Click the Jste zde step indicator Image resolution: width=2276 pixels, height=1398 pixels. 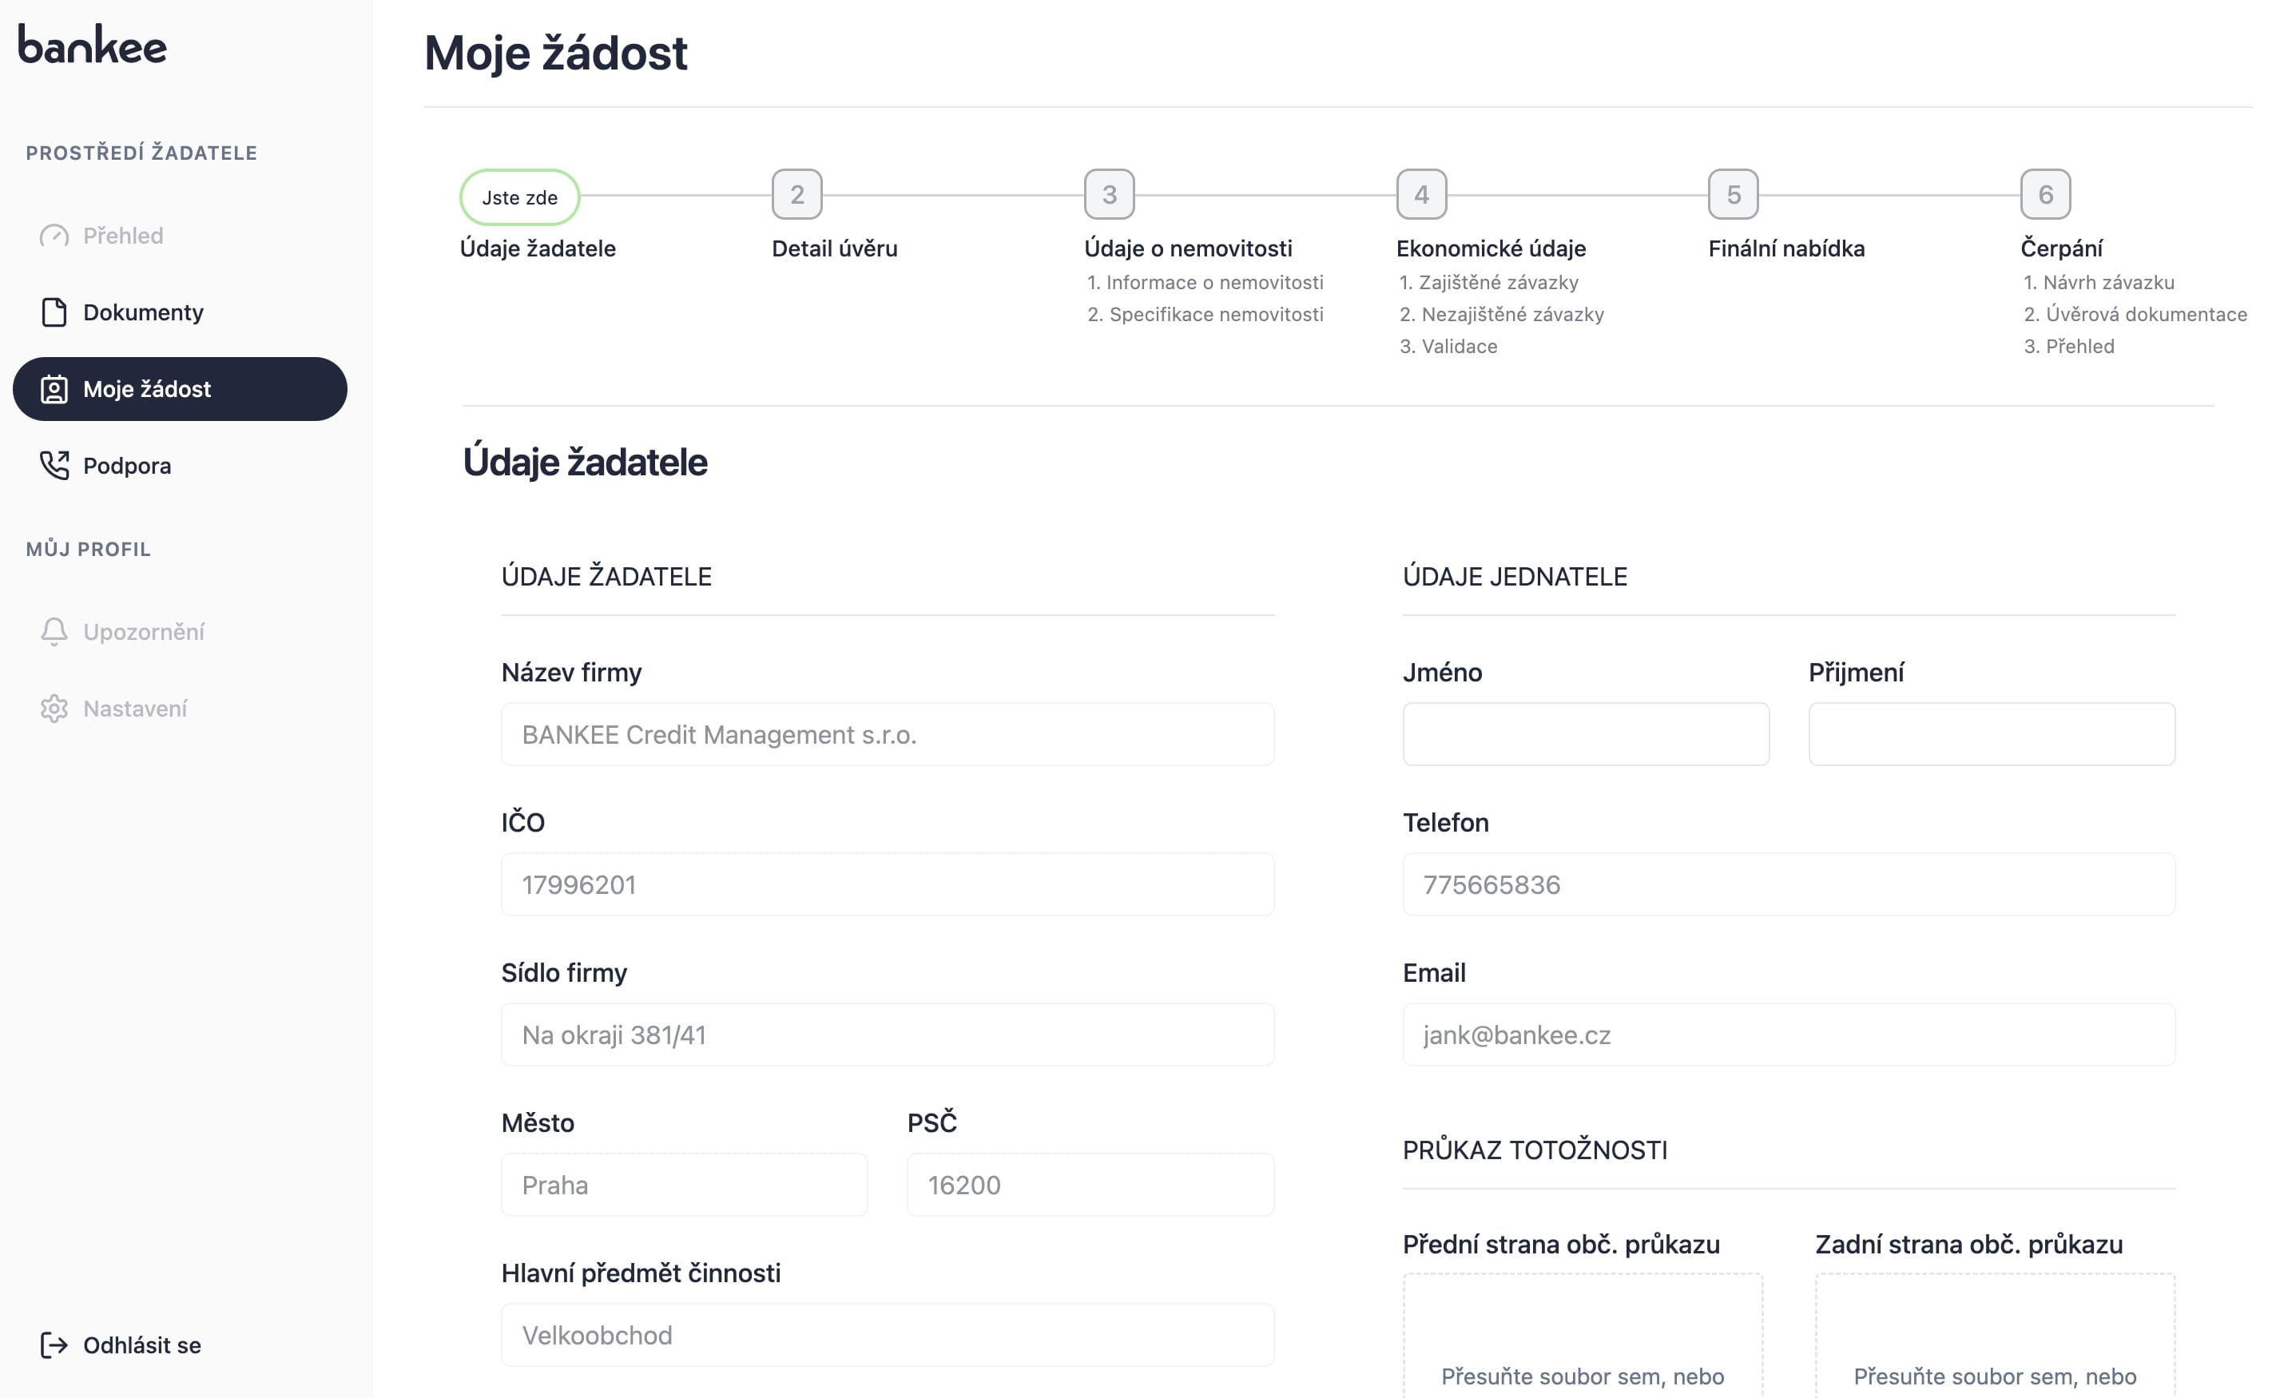click(519, 197)
